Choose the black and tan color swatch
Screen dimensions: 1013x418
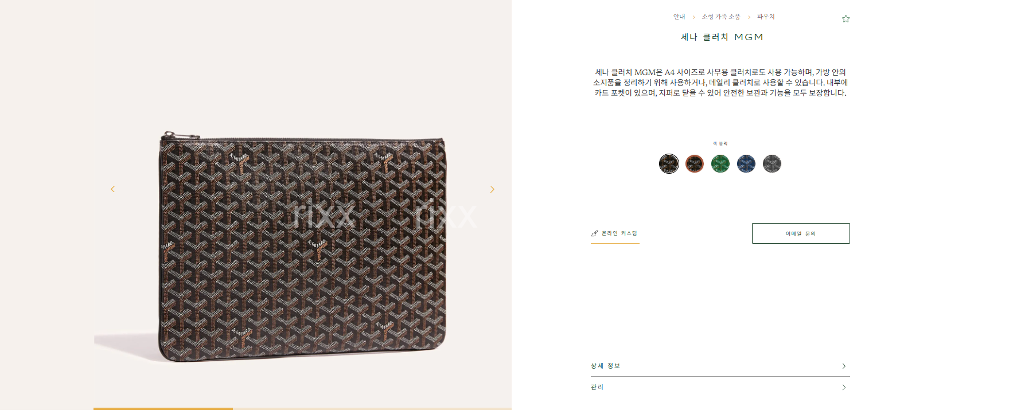tap(695, 164)
